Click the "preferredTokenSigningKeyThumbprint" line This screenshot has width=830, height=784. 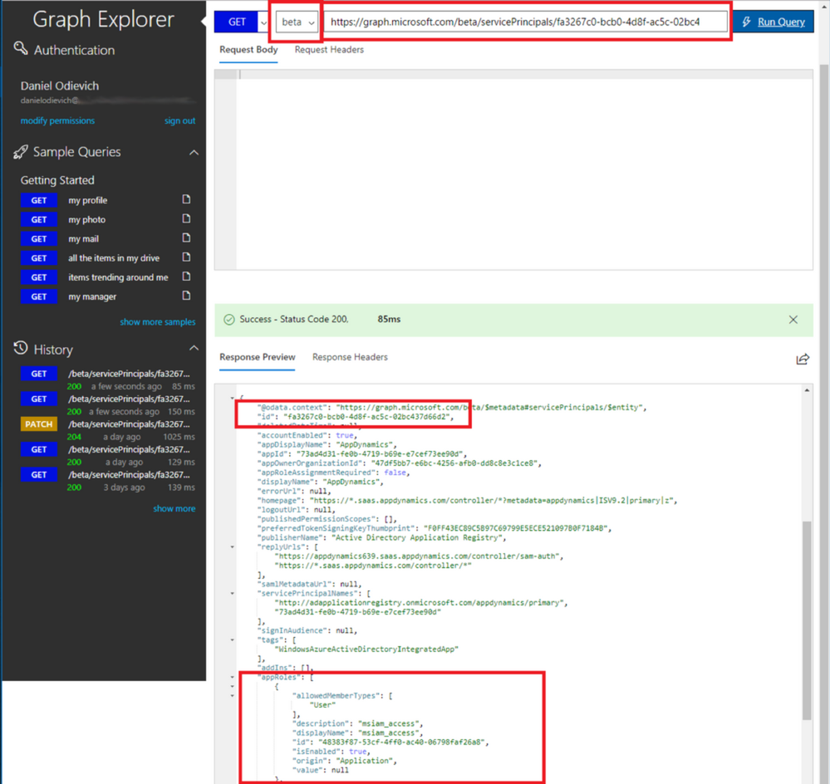(x=434, y=528)
